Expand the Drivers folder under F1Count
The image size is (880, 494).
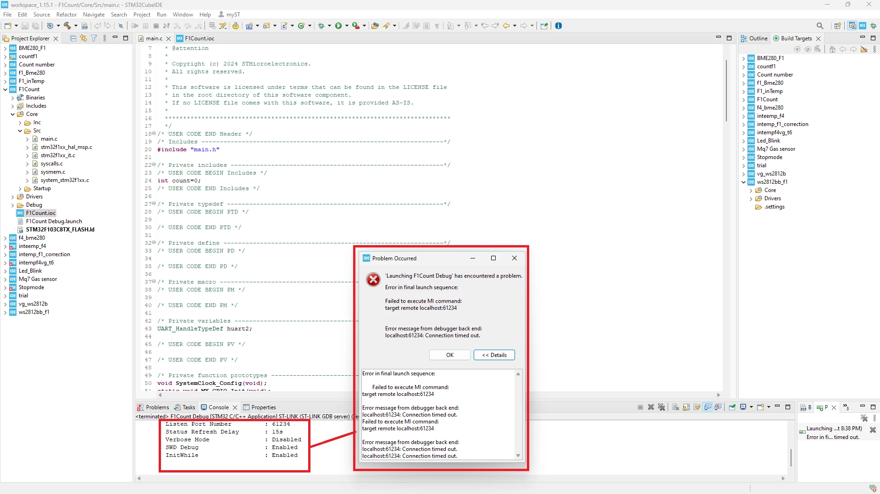point(13,197)
